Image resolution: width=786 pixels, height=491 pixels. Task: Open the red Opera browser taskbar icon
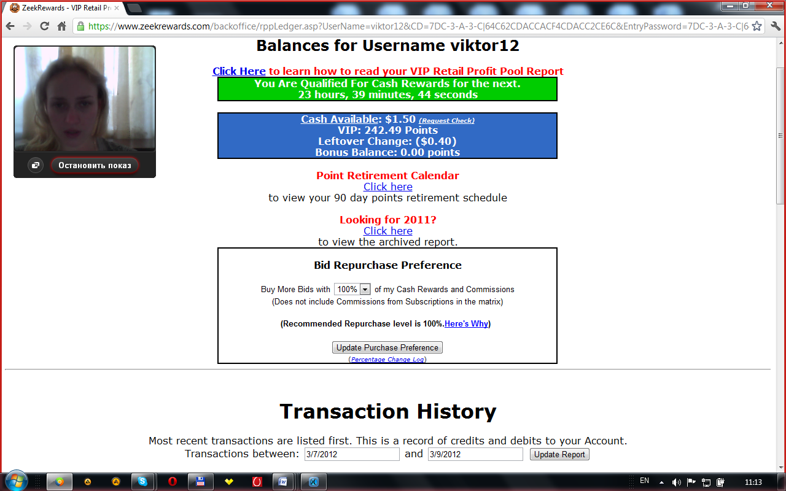click(x=173, y=482)
